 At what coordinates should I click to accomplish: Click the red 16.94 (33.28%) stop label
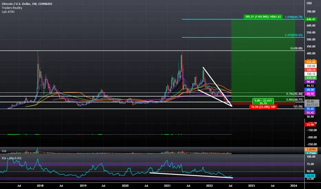[x=263, y=107]
